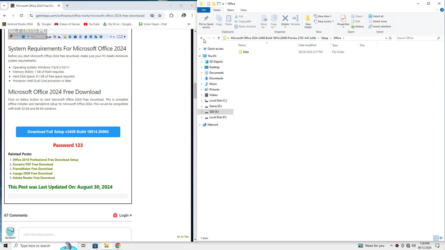445x250 pixels.
Task: Switch to large icons view in status bar
Action: tap(441, 238)
